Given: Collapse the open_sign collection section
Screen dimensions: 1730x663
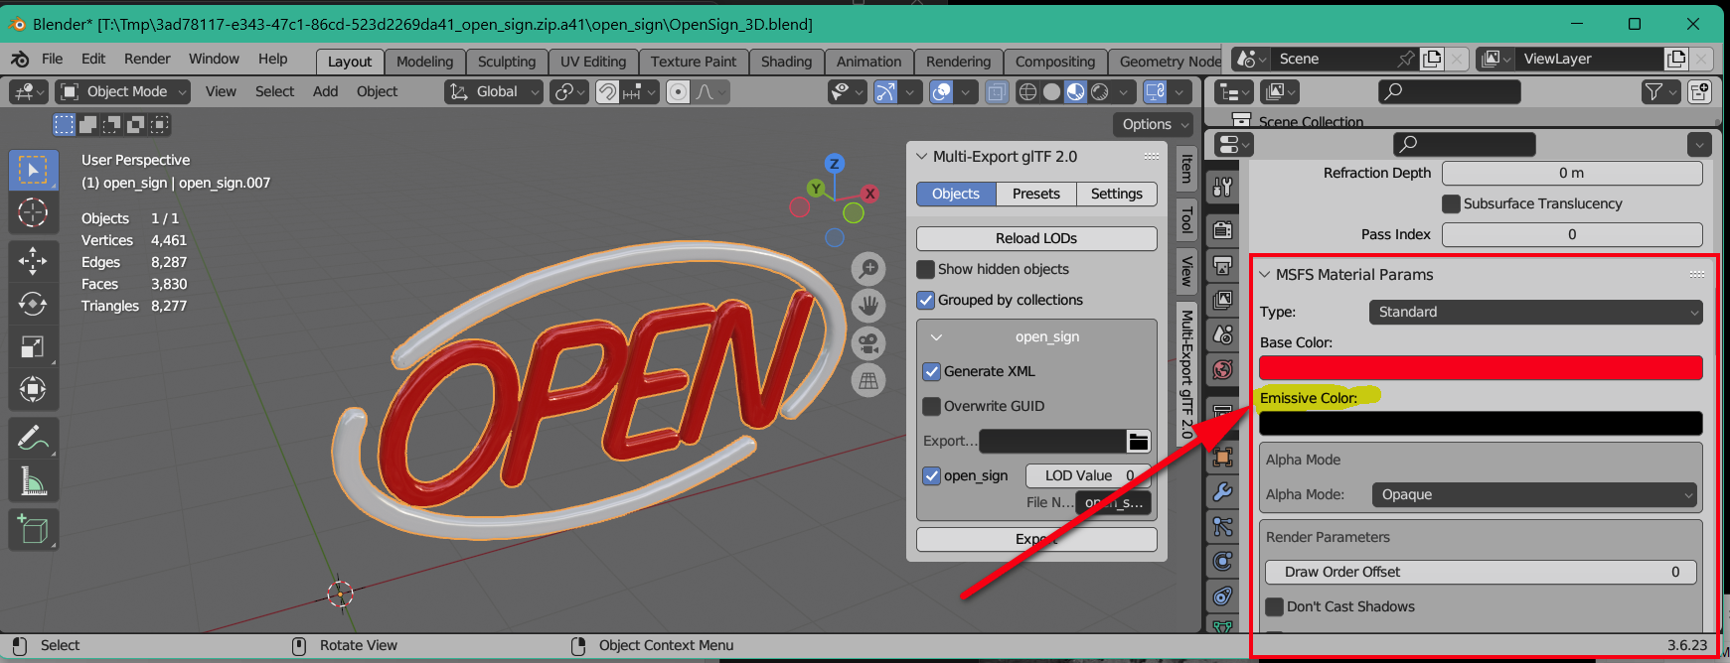Looking at the screenshot, I should pos(935,337).
